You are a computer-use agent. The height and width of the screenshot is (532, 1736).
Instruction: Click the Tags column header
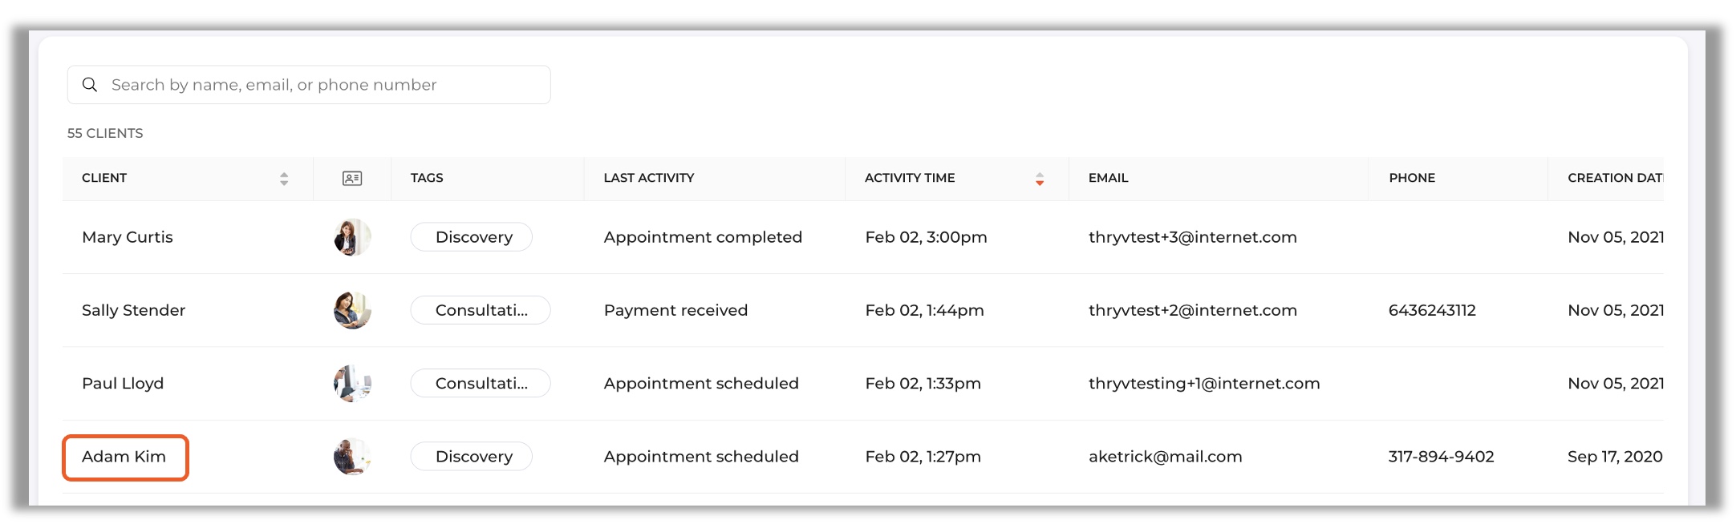coord(427,178)
